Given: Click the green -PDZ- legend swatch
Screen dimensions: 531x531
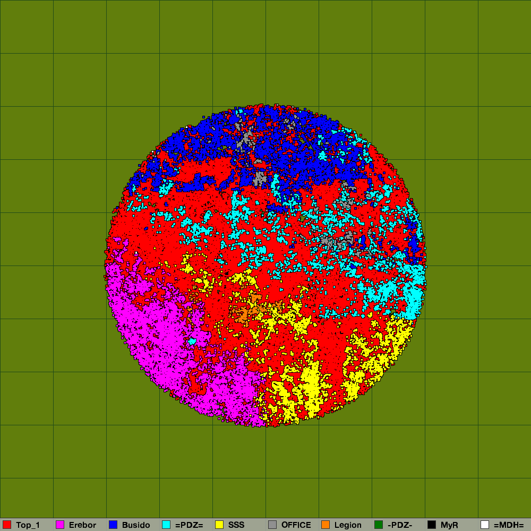Looking at the screenshot, I should pos(379,525).
